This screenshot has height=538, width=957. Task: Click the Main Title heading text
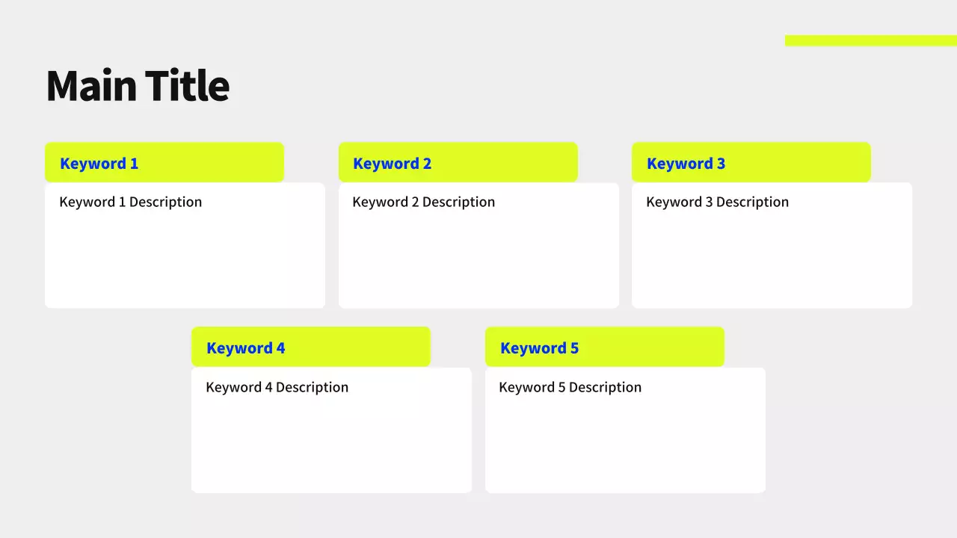point(138,85)
